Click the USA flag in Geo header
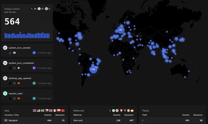The height and width of the screenshot is (124, 208). pos(39,110)
